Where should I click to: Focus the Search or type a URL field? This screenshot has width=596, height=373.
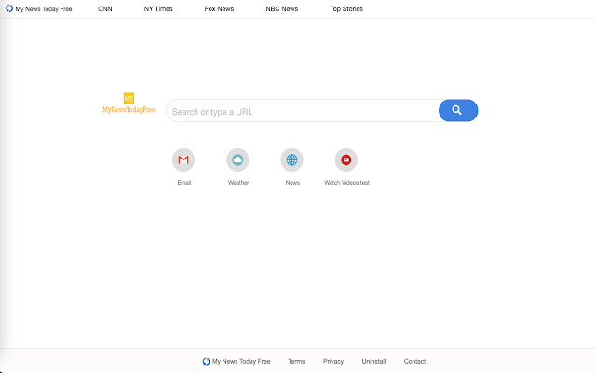tap(303, 111)
